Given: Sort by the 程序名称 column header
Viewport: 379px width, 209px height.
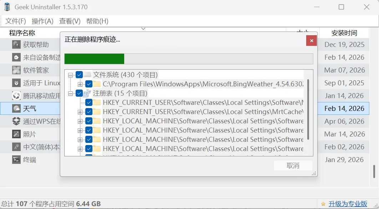Looking at the screenshot, I should (22, 33).
